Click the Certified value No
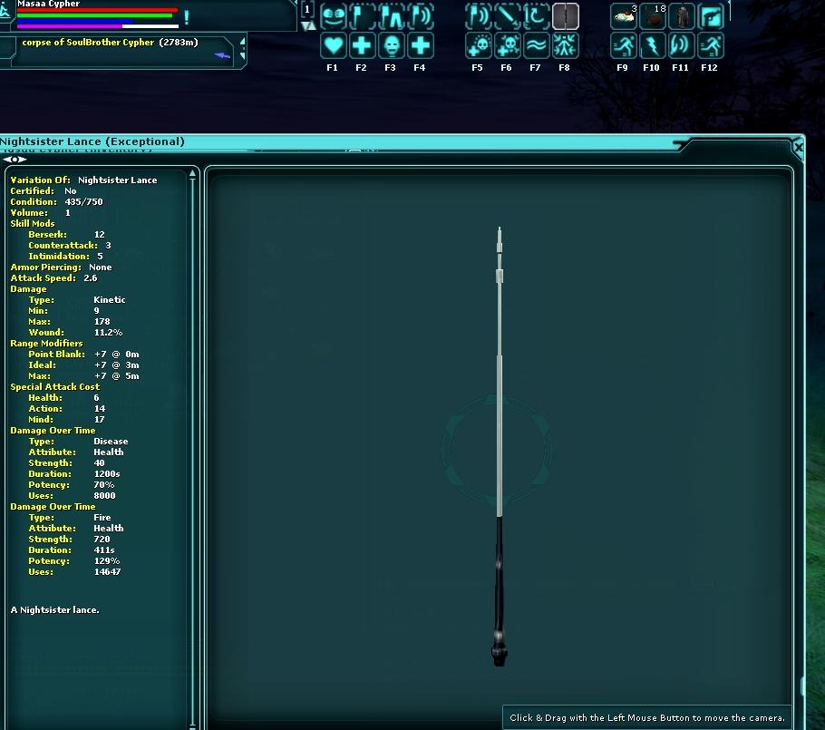The image size is (825, 730). [x=70, y=191]
